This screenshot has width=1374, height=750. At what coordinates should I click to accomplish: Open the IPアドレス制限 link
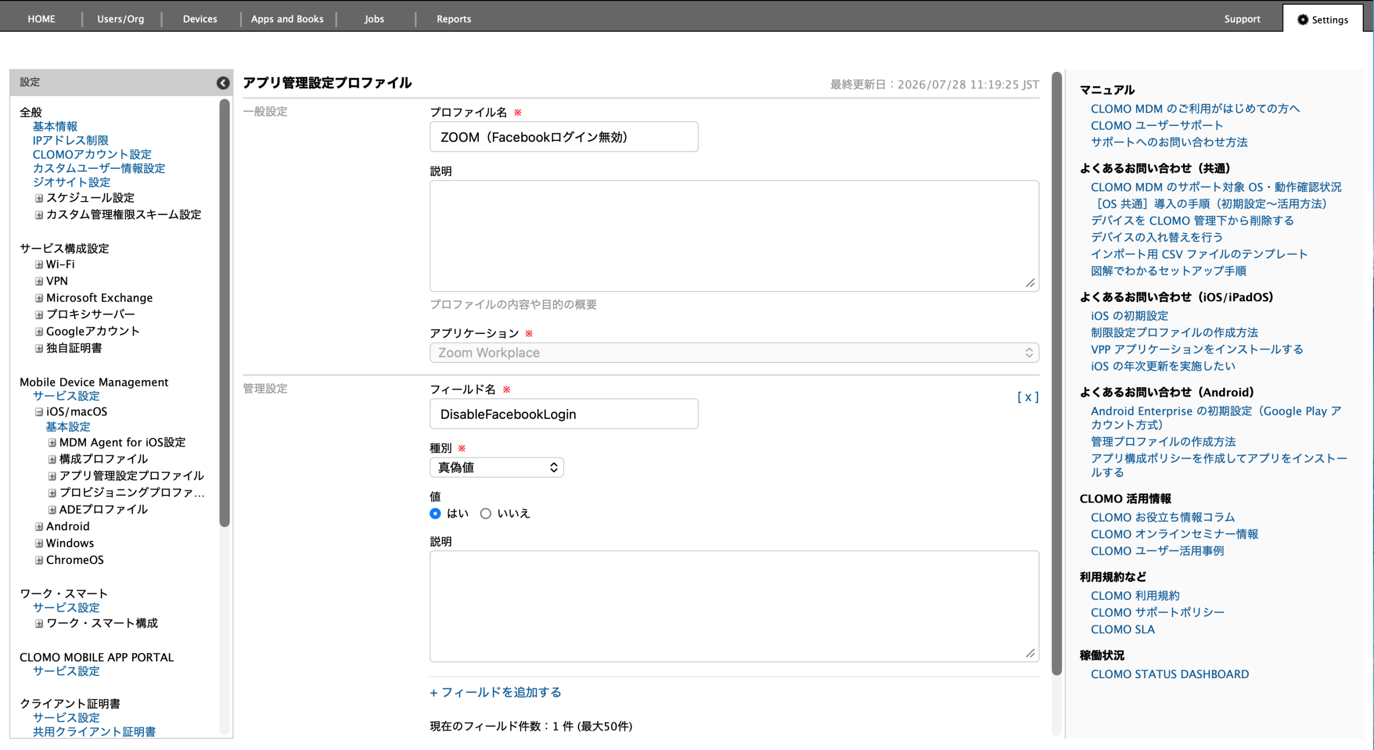pos(71,140)
